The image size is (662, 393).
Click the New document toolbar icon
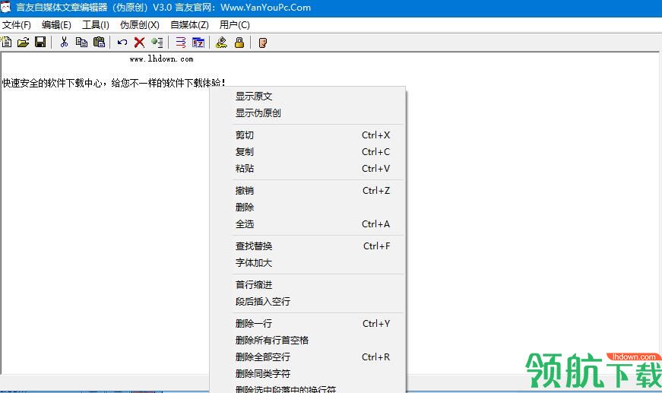(6, 43)
